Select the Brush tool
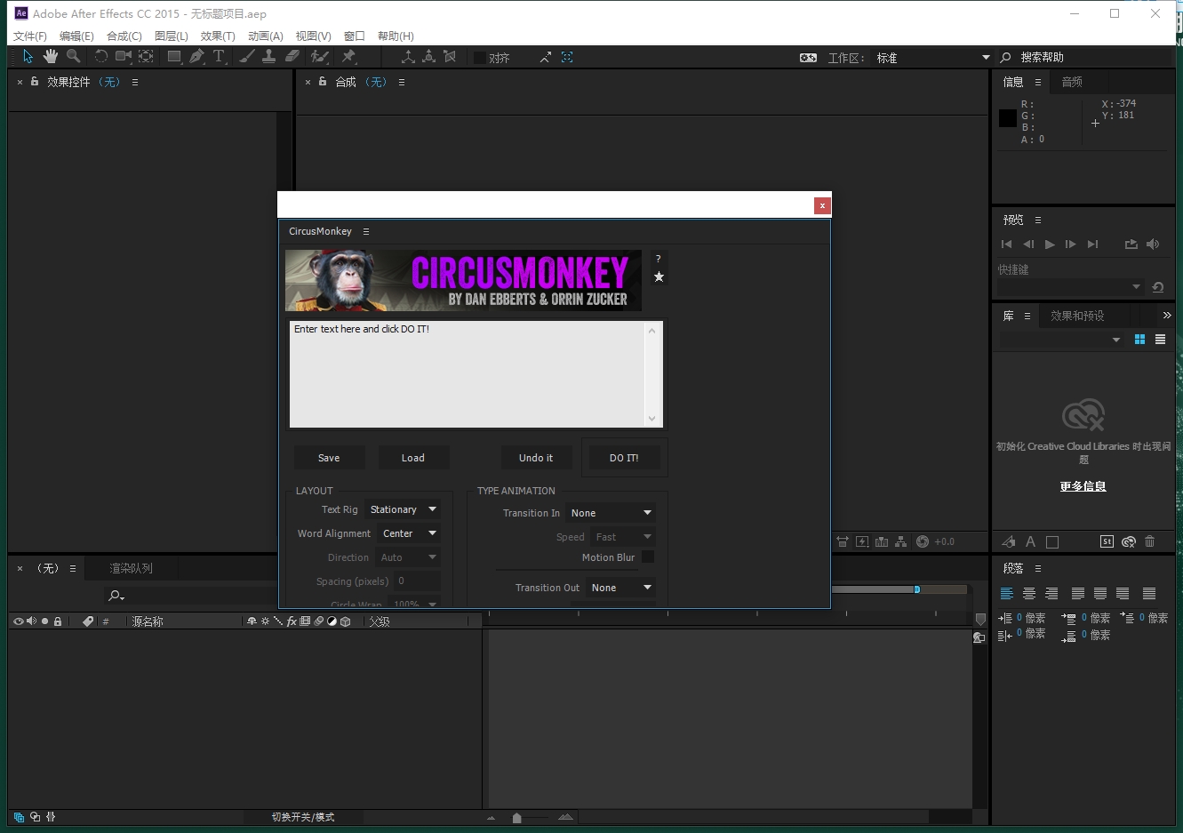 point(247,57)
